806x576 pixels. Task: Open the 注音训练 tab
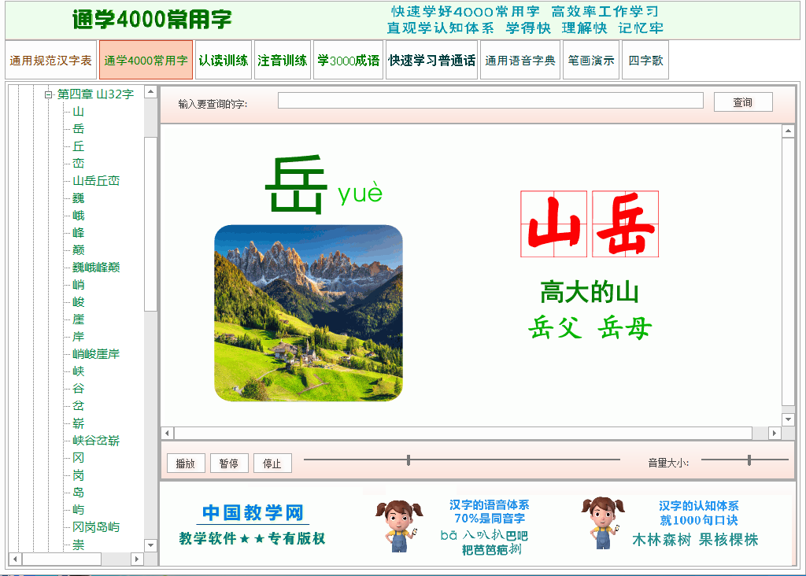coord(283,61)
